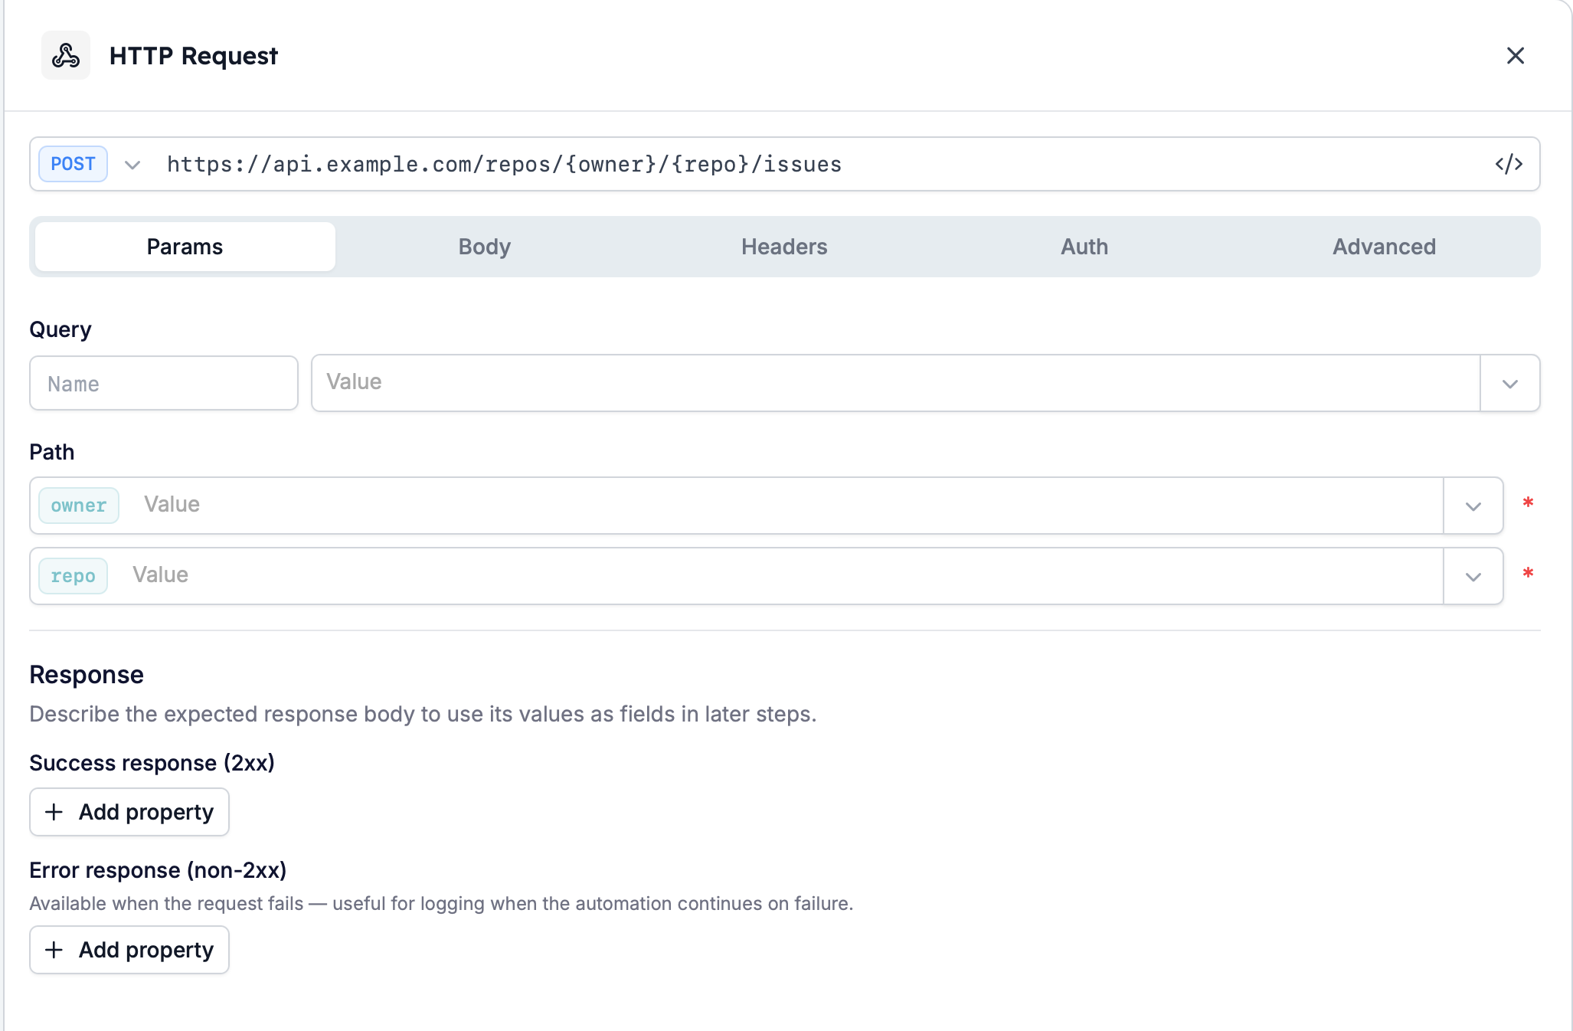Open the POST method dropdown
1573x1031 pixels.
pos(132,165)
